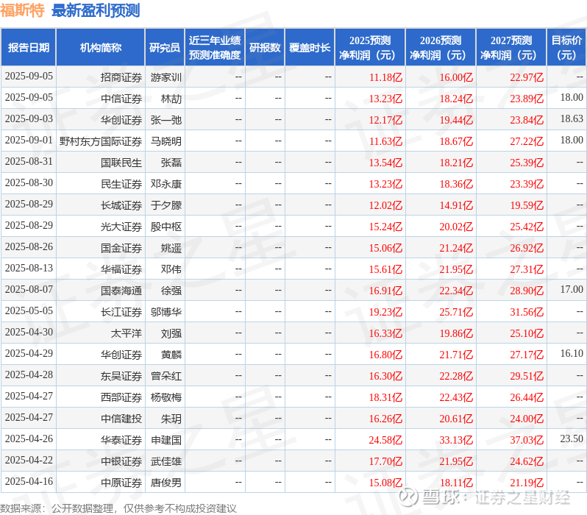This screenshot has width=587, height=515.
Task: Click researcher name 曾朵红
Action: (166, 377)
